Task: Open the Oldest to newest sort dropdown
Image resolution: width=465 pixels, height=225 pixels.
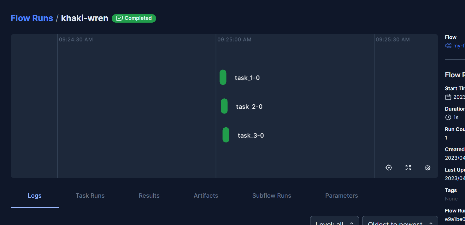Action: coord(400,222)
